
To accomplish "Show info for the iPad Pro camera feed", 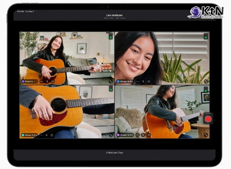I will click(52, 81).
